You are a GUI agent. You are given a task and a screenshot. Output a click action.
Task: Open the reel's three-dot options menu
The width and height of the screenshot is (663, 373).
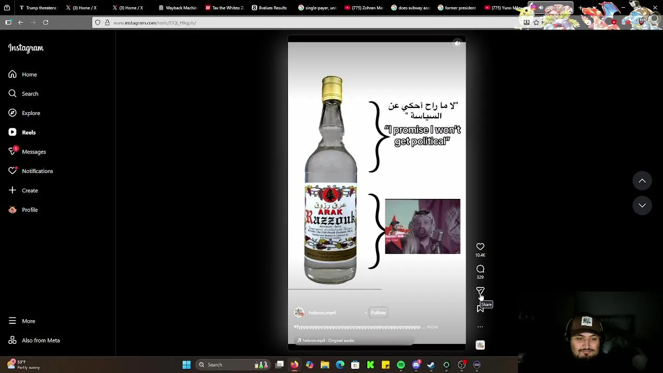480,327
